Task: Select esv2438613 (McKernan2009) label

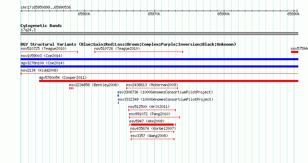Action: (152, 85)
